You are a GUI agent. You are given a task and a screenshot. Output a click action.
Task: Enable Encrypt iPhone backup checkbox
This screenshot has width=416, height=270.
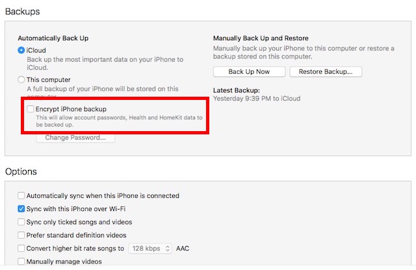coord(31,109)
